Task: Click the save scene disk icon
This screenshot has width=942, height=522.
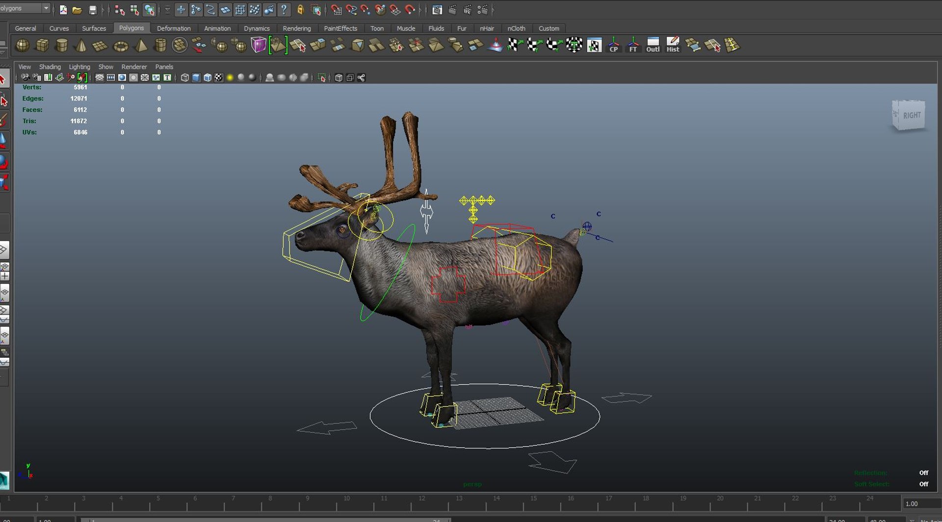Action: [x=92, y=9]
